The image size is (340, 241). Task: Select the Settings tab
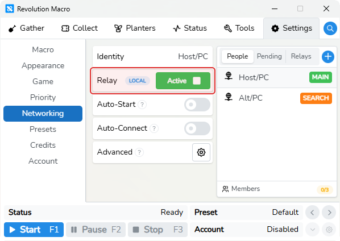pos(292,28)
